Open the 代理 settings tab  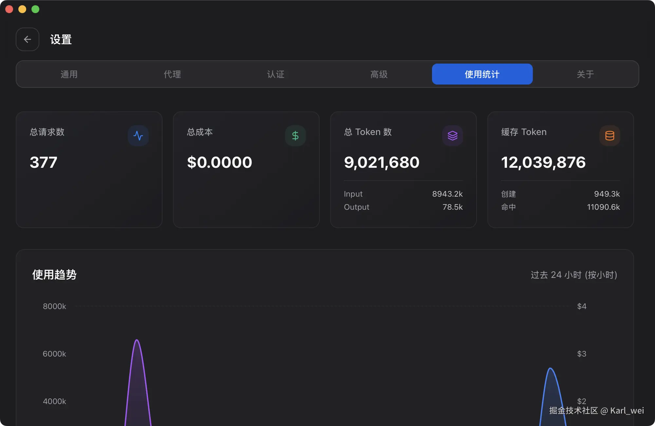172,74
